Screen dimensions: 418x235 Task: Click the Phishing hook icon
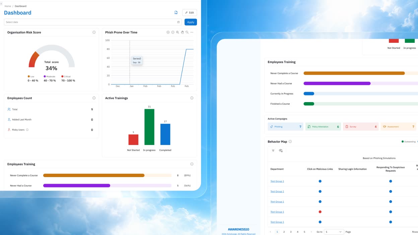pos(271,127)
